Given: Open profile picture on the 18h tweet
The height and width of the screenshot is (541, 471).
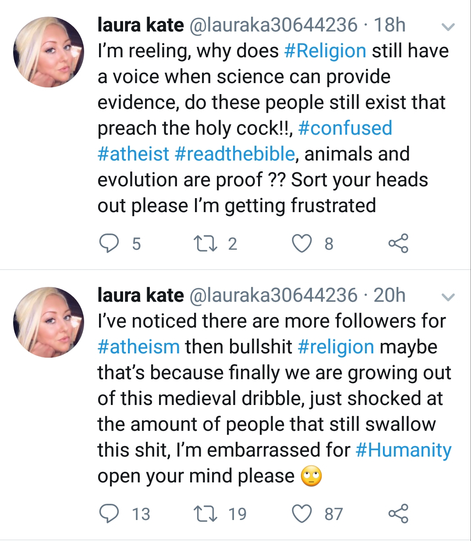Looking at the screenshot, I should coord(49,52).
